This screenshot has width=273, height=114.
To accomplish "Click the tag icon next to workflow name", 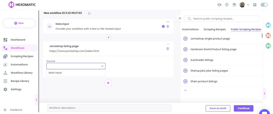I will [90, 13].
